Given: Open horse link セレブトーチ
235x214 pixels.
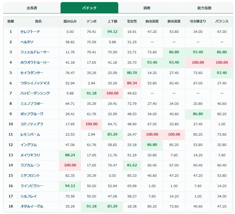Looking at the screenshot, I should [x=30, y=32].
